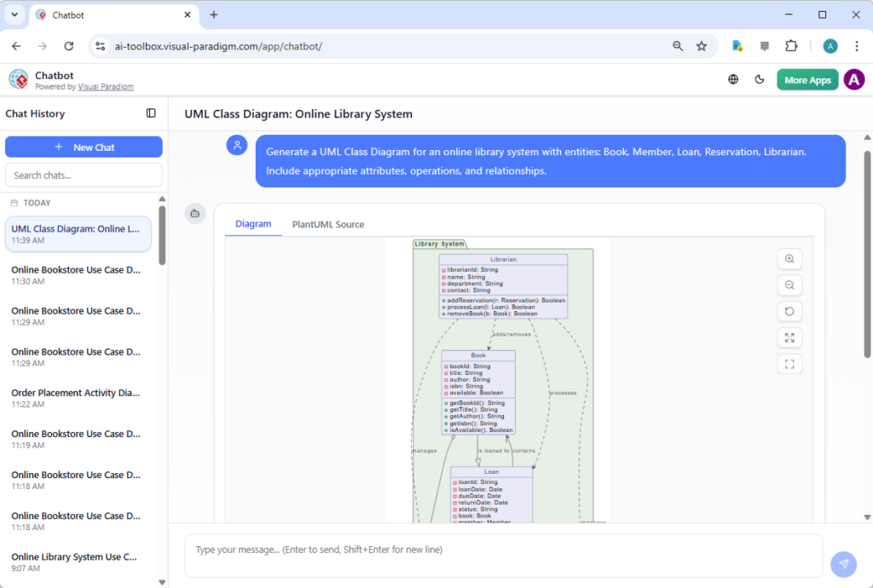Collapse the Chat History sidebar
This screenshot has width=873, height=588.
(x=151, y=113)
